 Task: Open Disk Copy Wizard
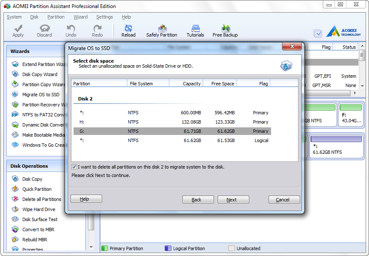coord(34,74)
